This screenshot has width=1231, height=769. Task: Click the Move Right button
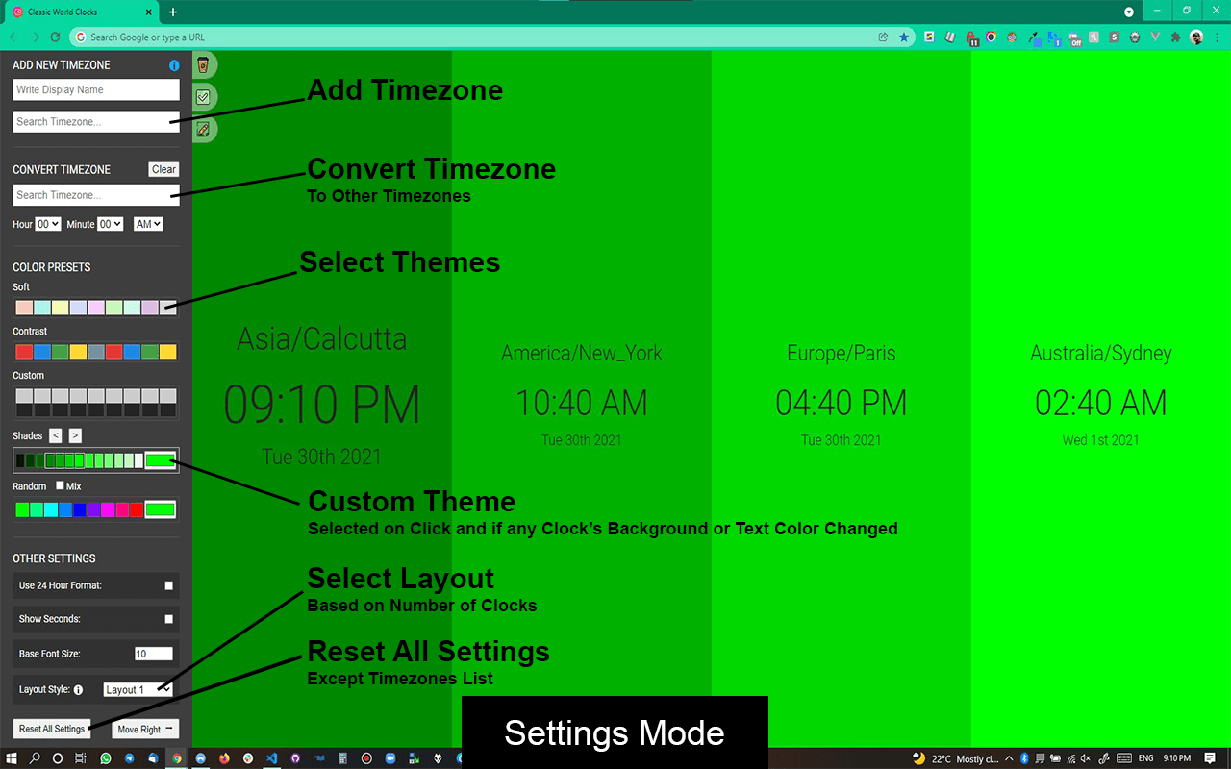click(x=144, y=729)
